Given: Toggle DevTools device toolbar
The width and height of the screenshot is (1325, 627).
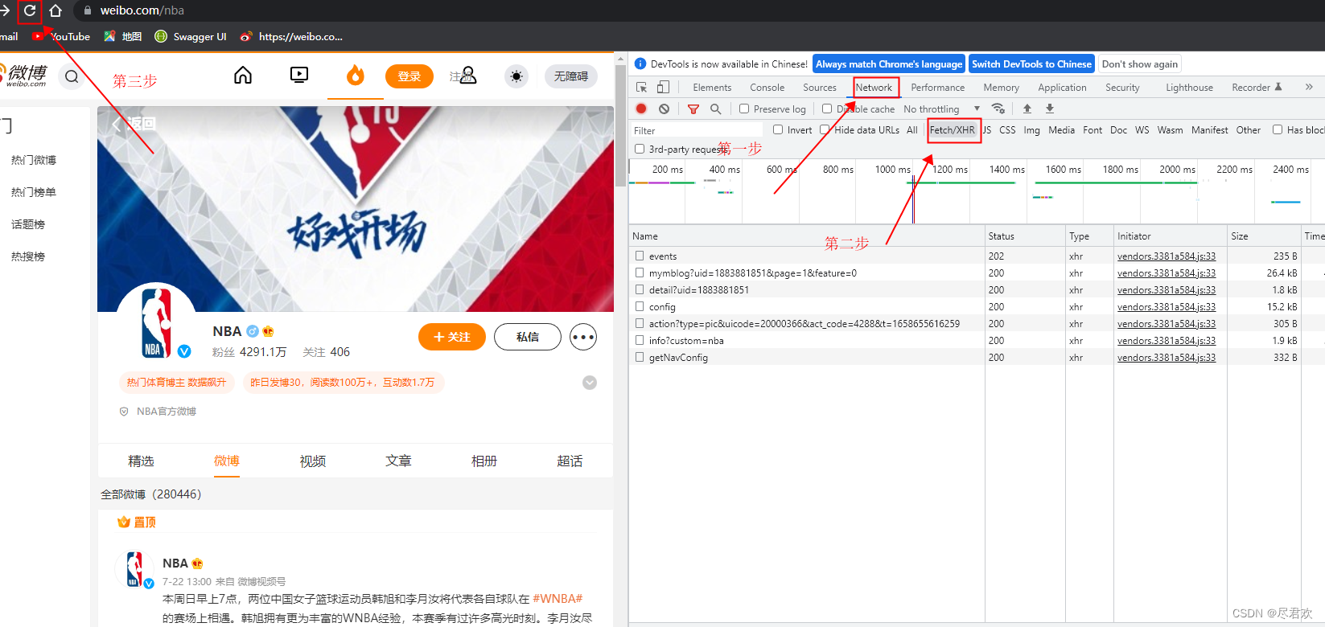Looking at the screenshot, I should click(663, 87).
